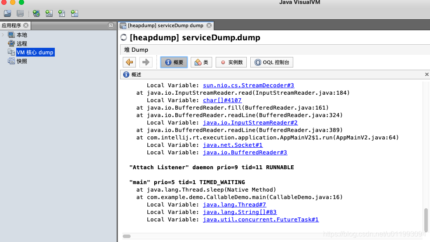
Task: Click the 概述 info icon
Action: coord(126,75)
